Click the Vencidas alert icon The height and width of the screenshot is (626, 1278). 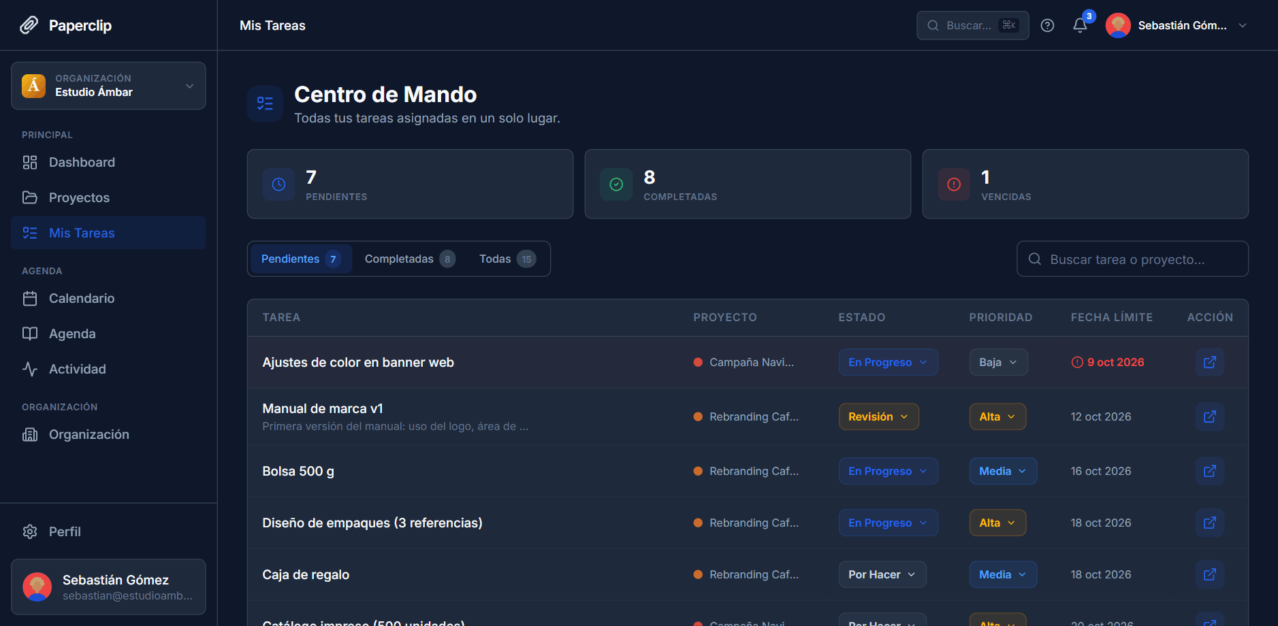tap(954, 184)
